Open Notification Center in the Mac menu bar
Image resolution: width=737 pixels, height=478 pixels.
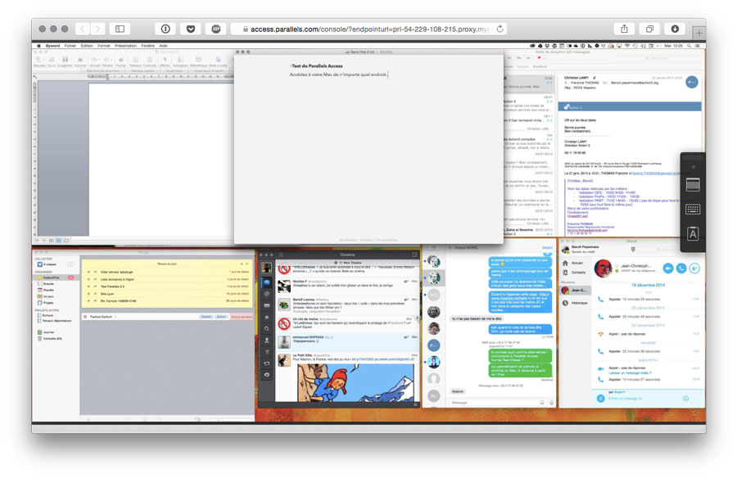click(698, 46)
